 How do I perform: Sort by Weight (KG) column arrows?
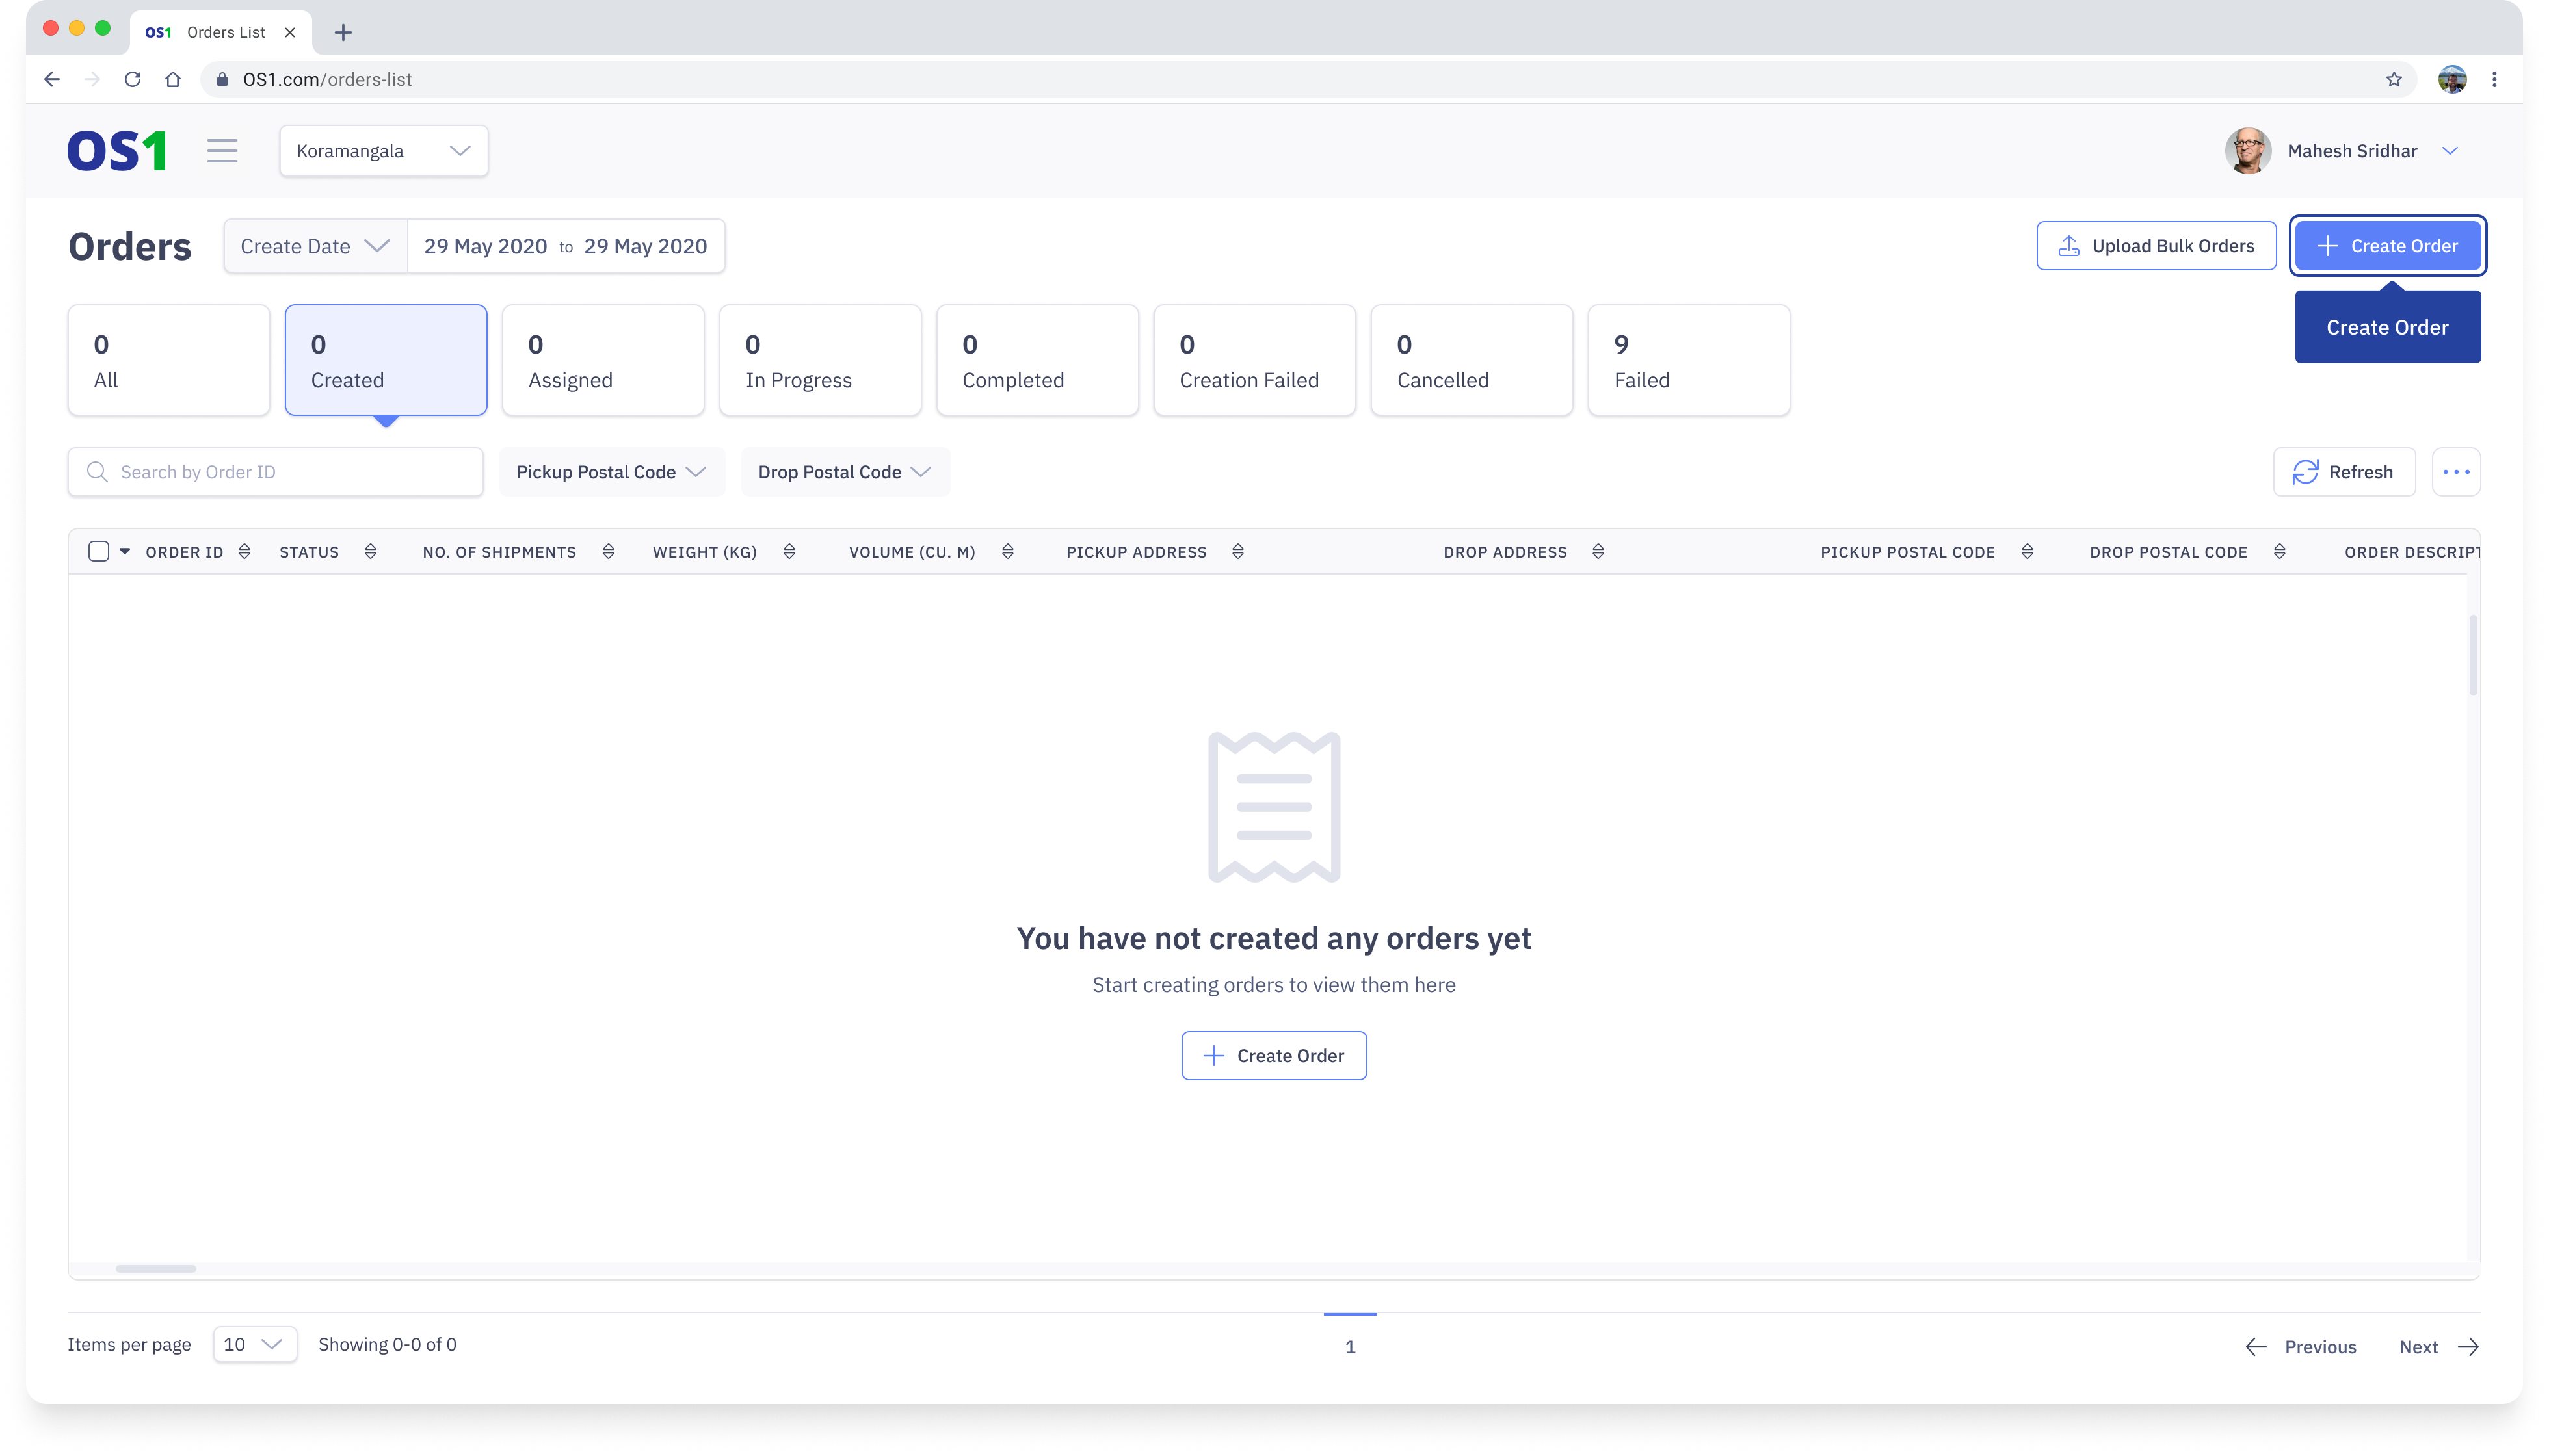point(789,552)
